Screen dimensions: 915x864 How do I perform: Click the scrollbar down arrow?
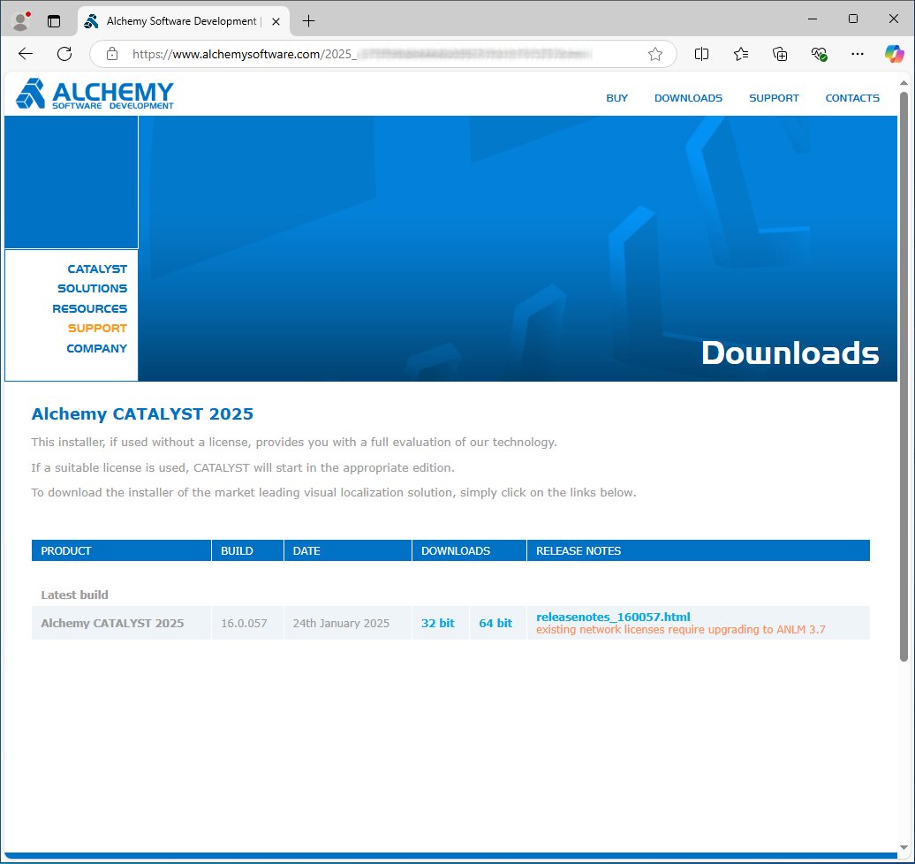click(x=904, y=847)
